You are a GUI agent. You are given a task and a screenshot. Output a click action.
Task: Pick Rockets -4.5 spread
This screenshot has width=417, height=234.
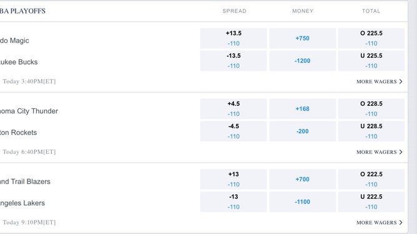click(x=233, y=131)
